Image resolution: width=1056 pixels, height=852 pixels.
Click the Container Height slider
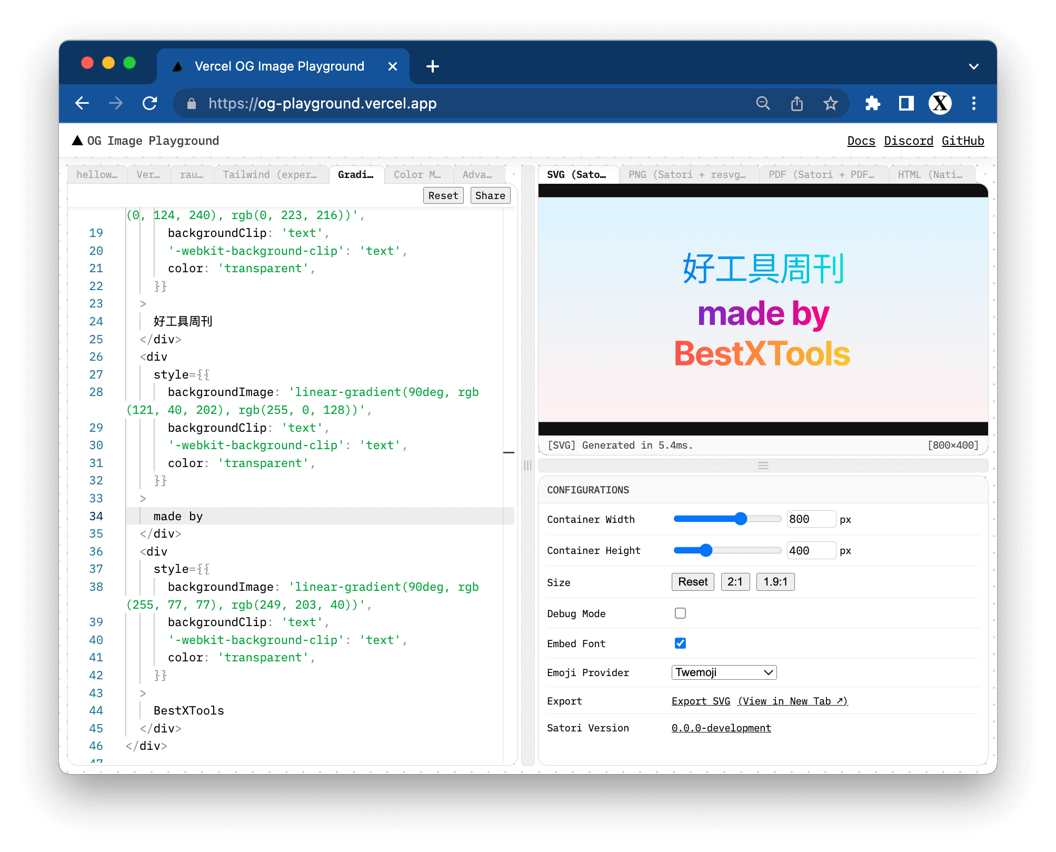pyautogui.click(x=728, y=550)
